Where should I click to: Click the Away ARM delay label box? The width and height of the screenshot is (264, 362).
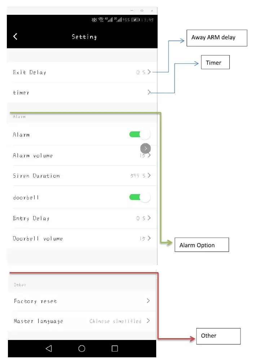point(216,38)
